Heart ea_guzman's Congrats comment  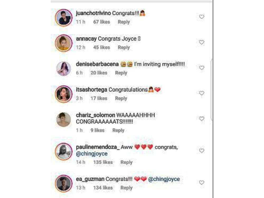coord(201,182)
